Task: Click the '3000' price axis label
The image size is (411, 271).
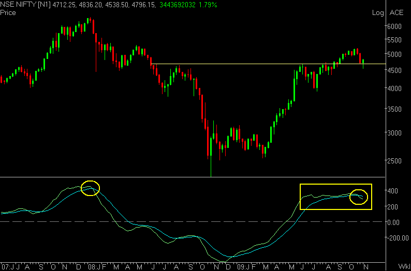Action: pos(394,133)
